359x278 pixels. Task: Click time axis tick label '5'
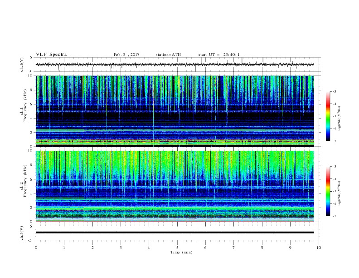click(x=177, y=248)
